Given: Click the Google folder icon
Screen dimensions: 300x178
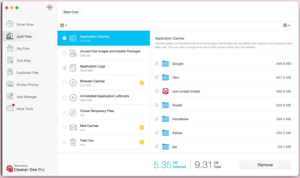Looking at the screenshot, I should pos(165,64).
